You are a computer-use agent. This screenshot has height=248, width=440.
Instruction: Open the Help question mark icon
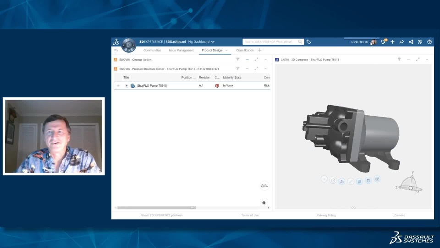[x=429, y=42]
